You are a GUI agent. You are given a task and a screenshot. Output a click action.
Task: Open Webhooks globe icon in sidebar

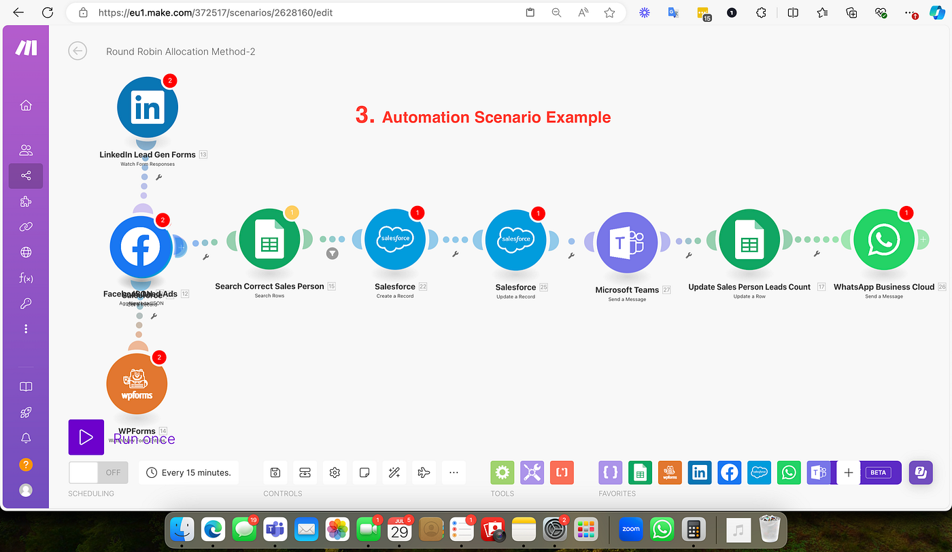26,253
